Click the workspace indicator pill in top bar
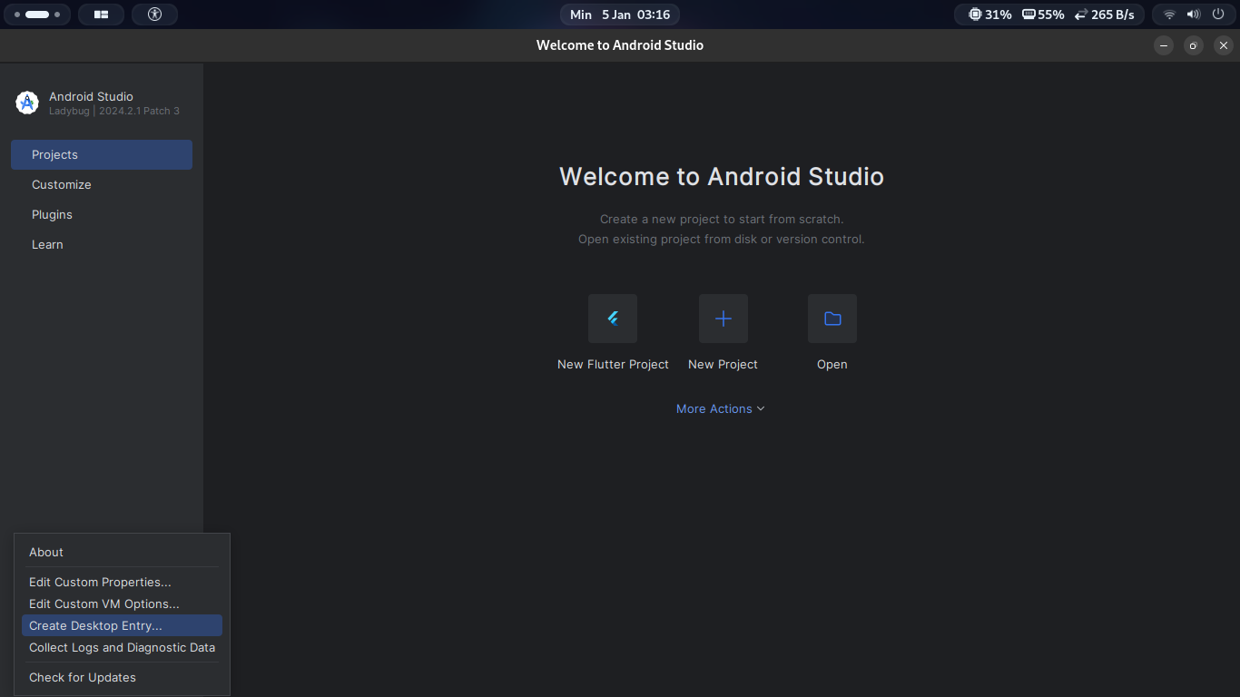Image resolution: width=1240 pixels, height=697 pixels. click(37, 15)
